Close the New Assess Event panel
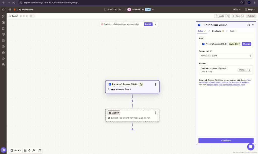The width and height of the screenshot is (258, 154). (253, 25)
